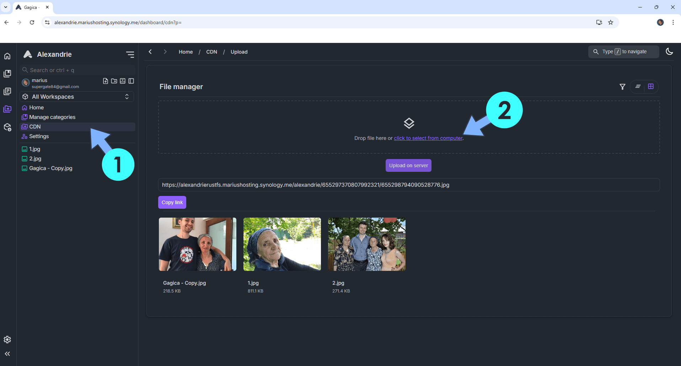
Task: Select the Gagica - Copy.jpg thumbnail
Action: (x=198, y=244)
